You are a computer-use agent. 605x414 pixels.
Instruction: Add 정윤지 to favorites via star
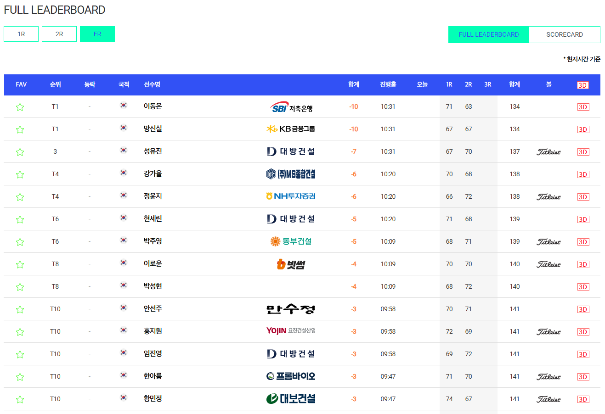pos(20,197)
